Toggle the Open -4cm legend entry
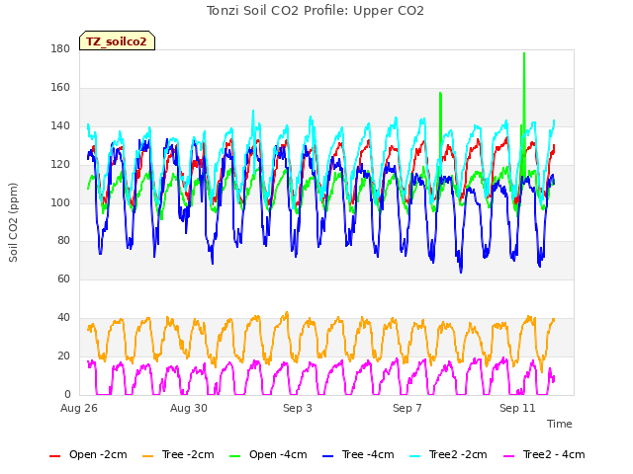Screen dimensions: 633x474 coord(268,454)
